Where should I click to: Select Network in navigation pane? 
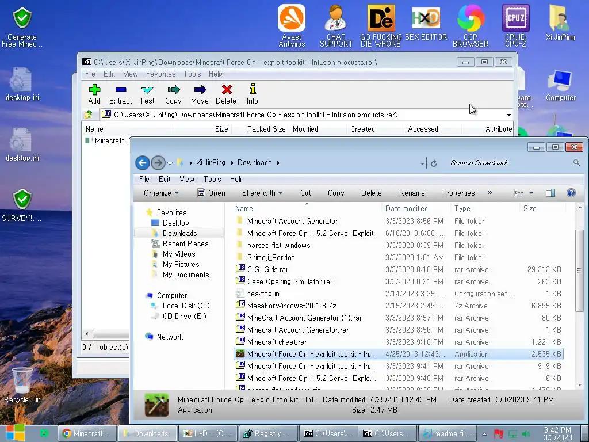click(x=170, y=337)
